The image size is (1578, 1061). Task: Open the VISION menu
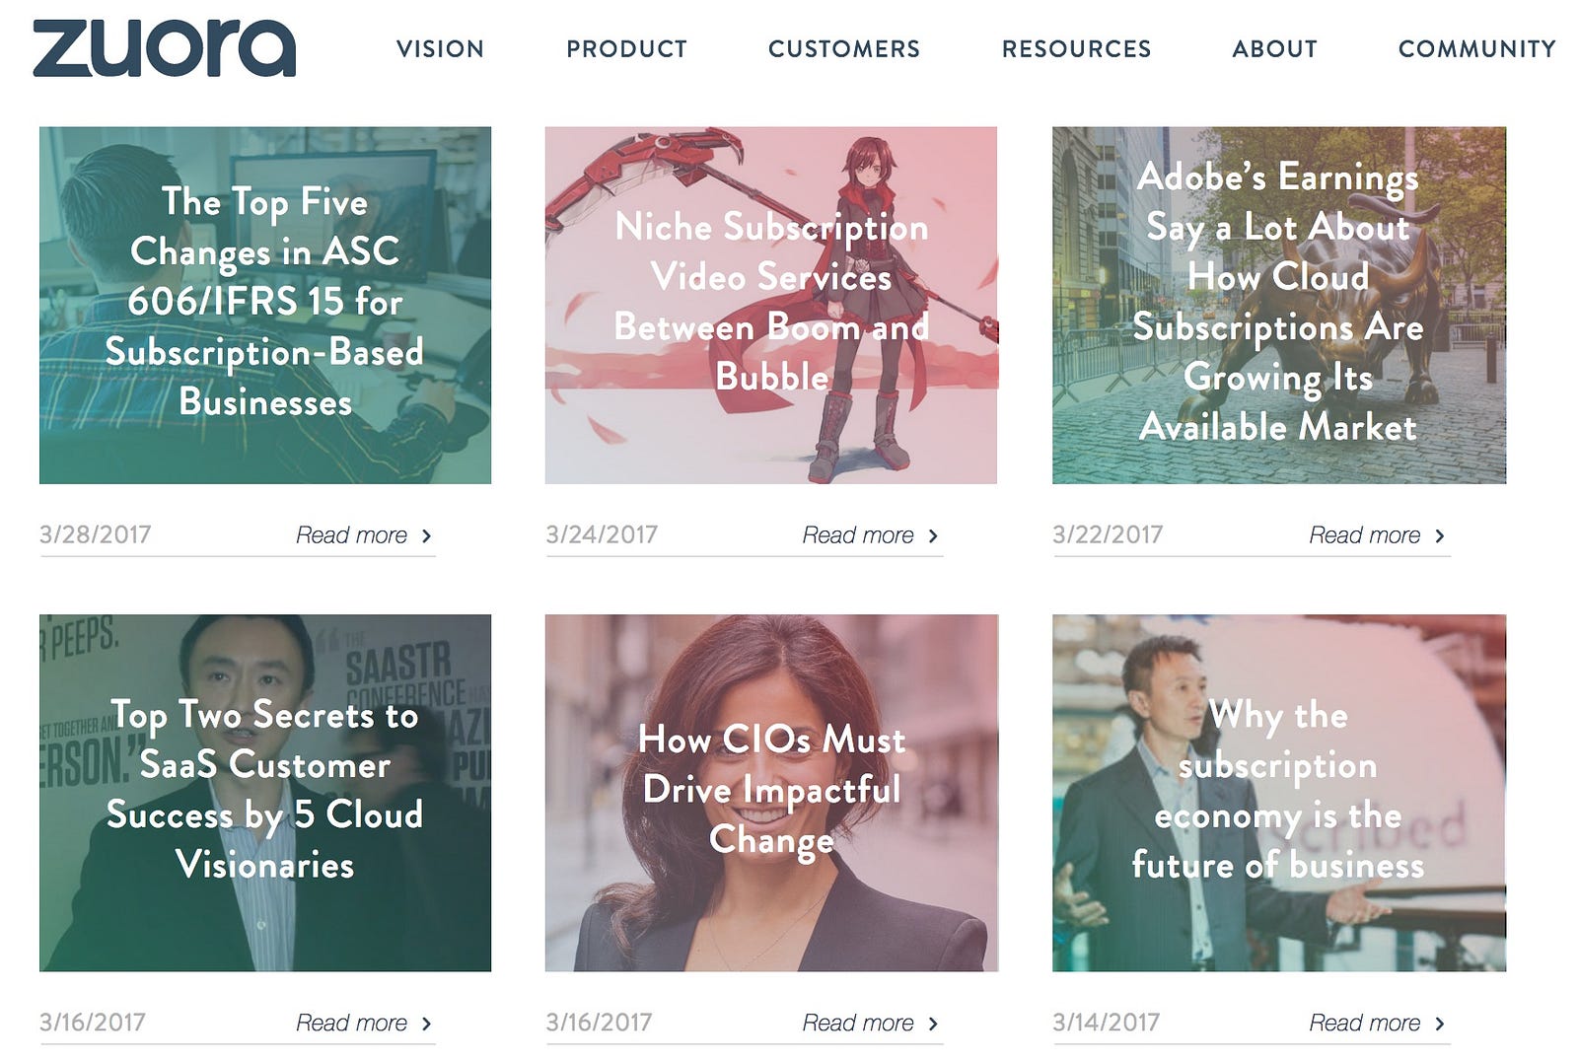440,49
